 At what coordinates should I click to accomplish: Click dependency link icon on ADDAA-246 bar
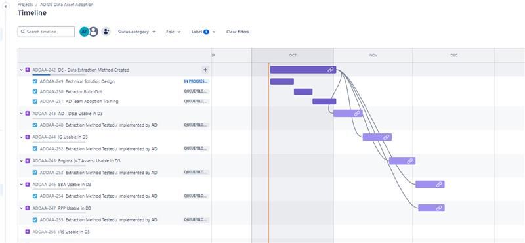439,185
